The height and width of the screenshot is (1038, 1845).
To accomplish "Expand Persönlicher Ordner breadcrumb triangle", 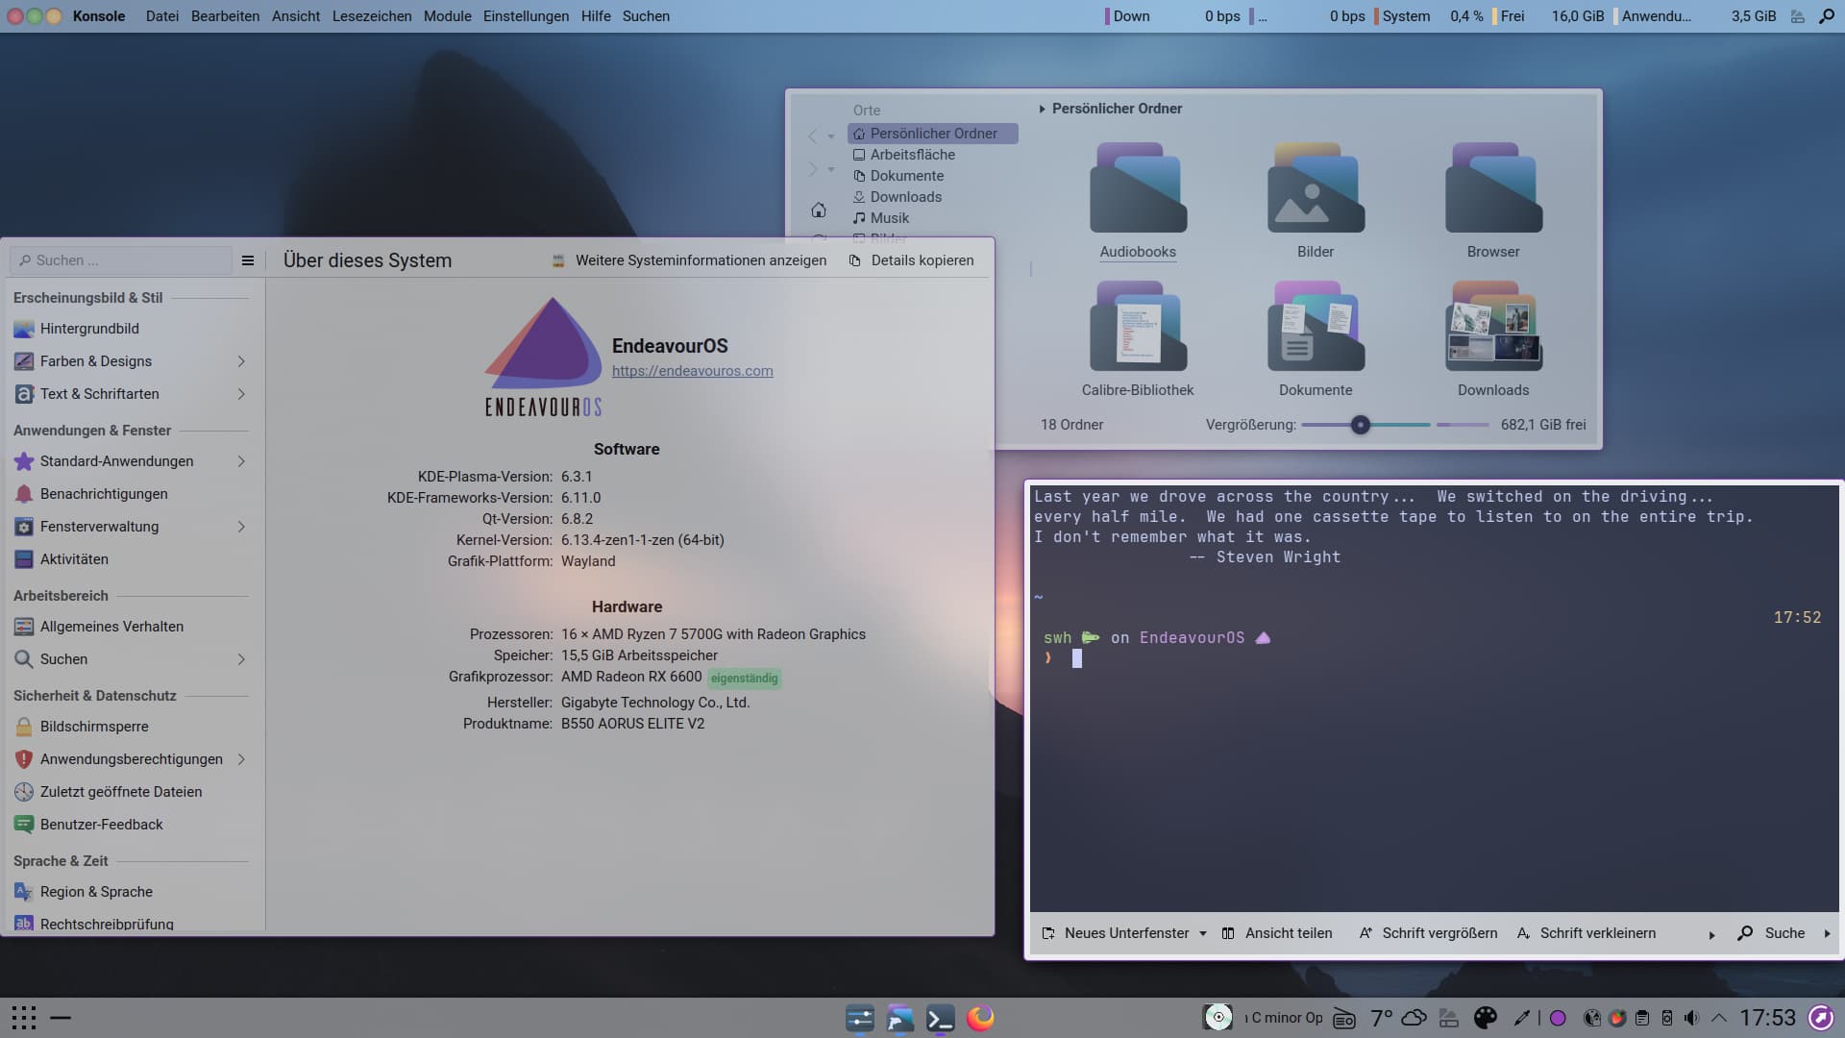I will point(1042,109).
